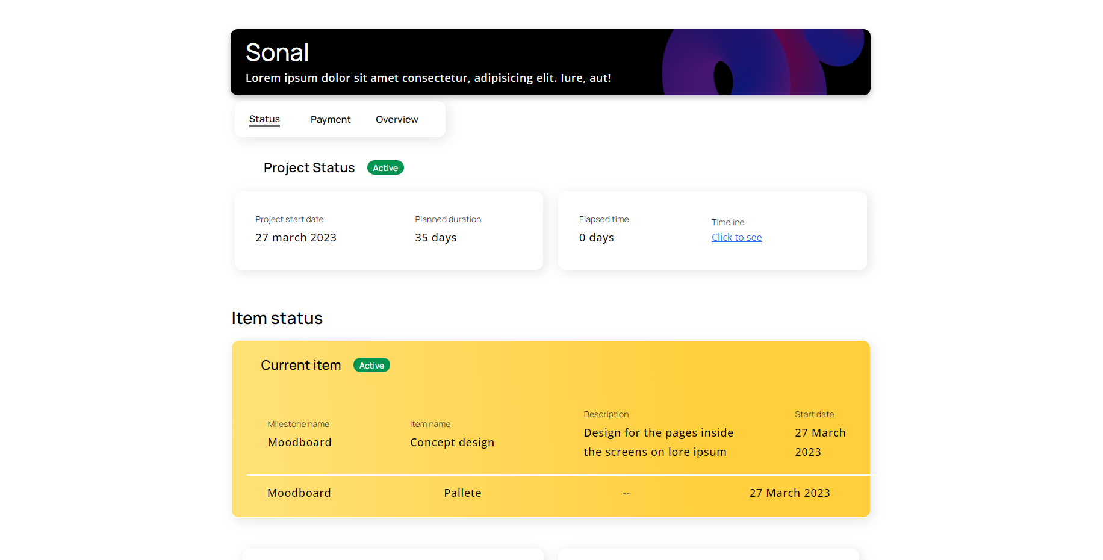Switch to the Payment tab

[331, 119]
